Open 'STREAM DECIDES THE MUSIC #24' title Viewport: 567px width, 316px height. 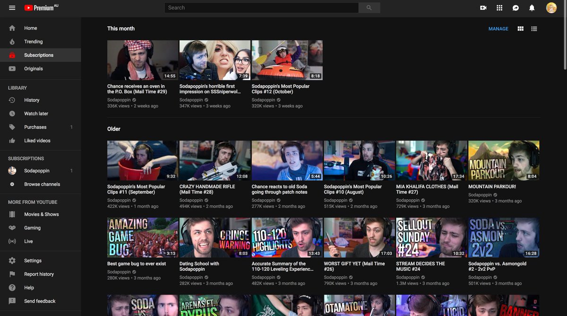click(x=421, y=266)
